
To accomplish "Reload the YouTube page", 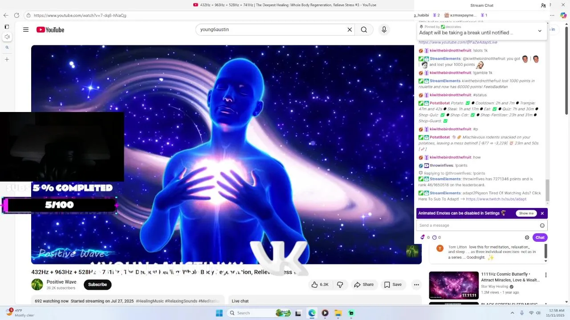I will (x=16, y=15).
